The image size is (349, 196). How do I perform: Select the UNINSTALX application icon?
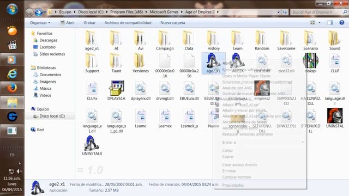coord(92,146)
